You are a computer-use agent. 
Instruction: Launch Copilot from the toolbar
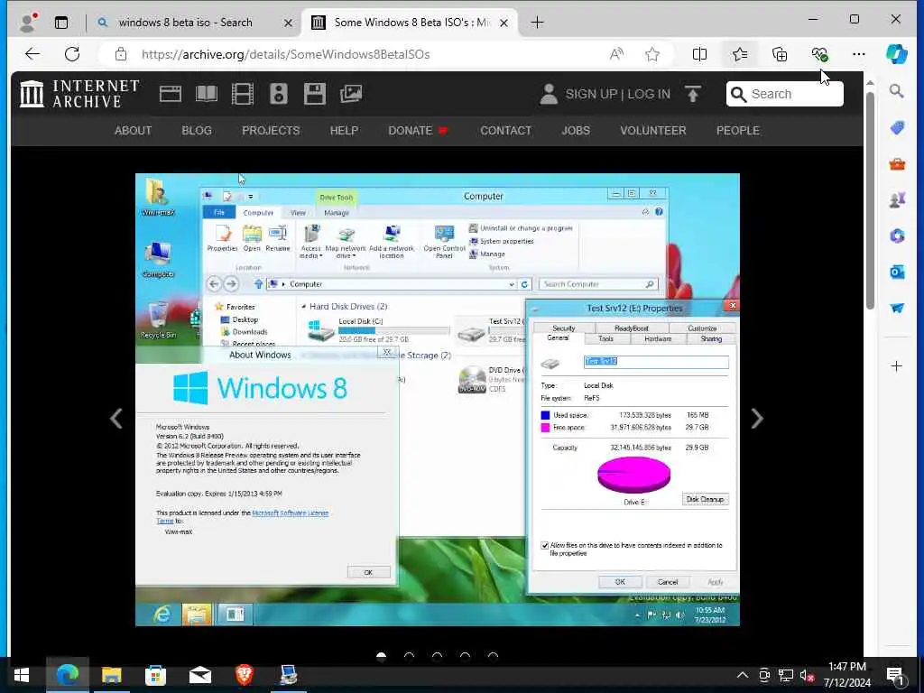896,54
